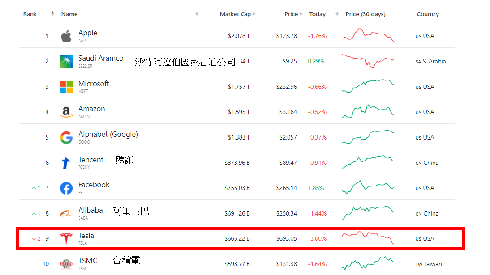This screenshot has width=490, height=275.
Task: Click Facebook rank up-one indicator
Action: click(x=36, y=188)
